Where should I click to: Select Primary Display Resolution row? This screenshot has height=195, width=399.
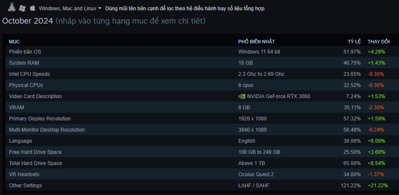[201, 119]
